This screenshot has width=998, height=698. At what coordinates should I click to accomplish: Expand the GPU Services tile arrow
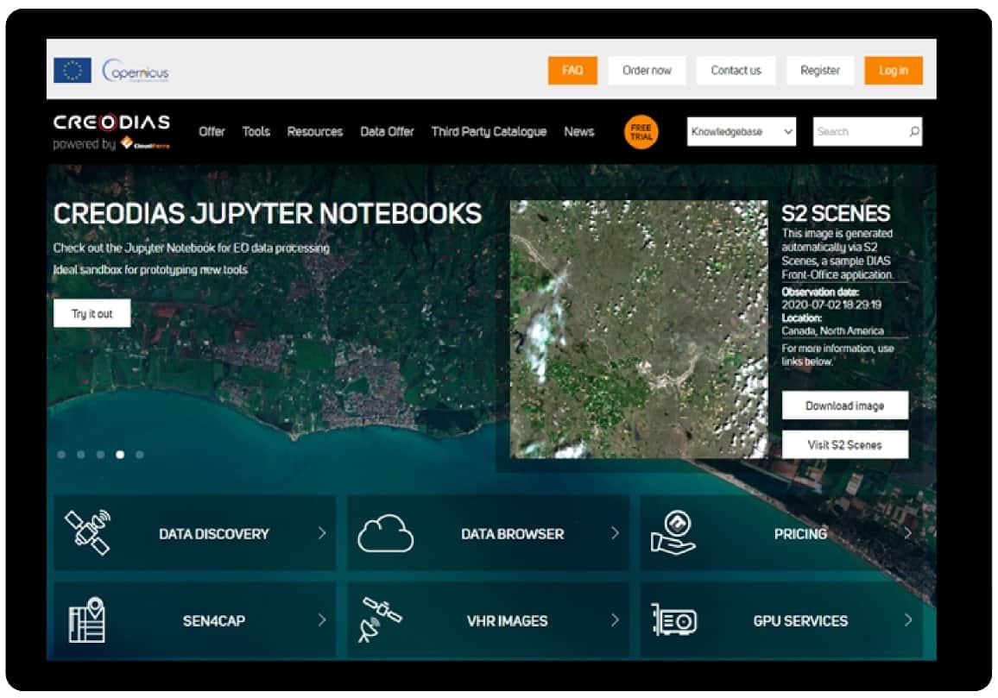(908, 619)
